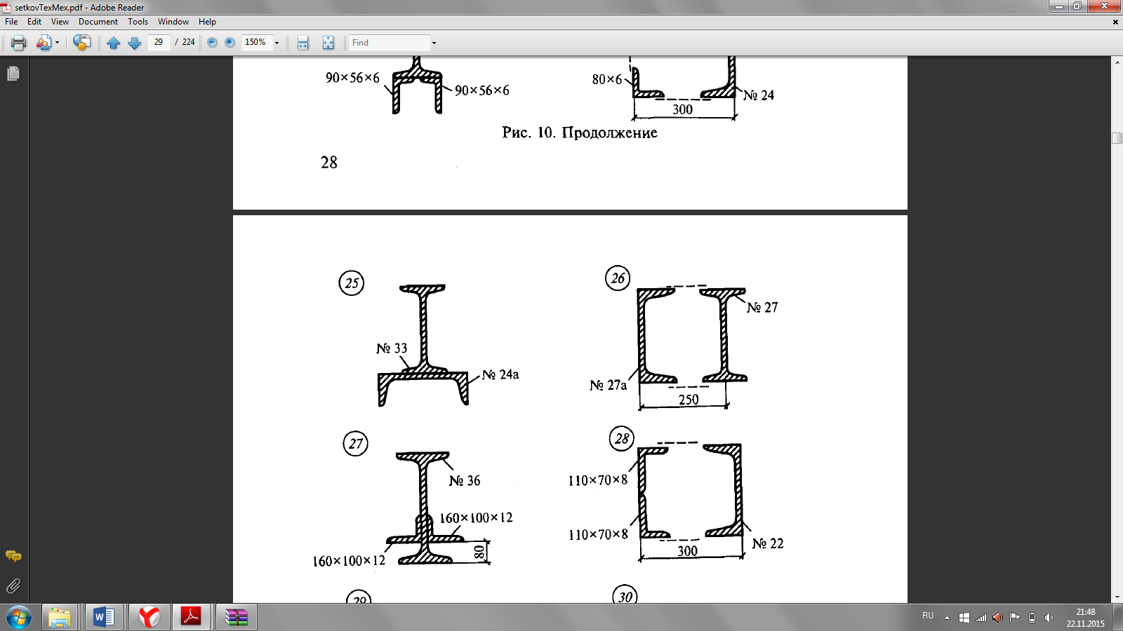Screen dimensions: 1123x631
Task: Click the '№ 36' label in figure 27
Action: coord(465,480)
